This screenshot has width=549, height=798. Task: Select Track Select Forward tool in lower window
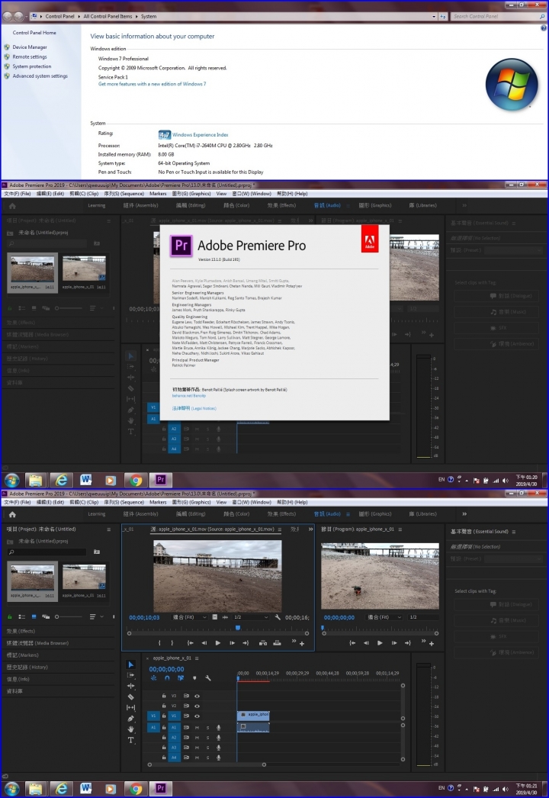pyautogui.click(x=130, y=675)
